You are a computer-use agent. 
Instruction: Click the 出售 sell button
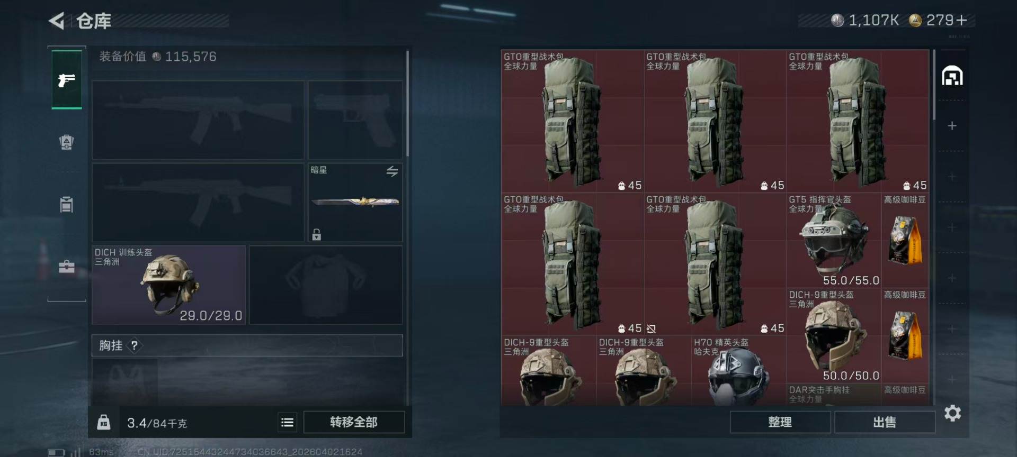point(885,422)
